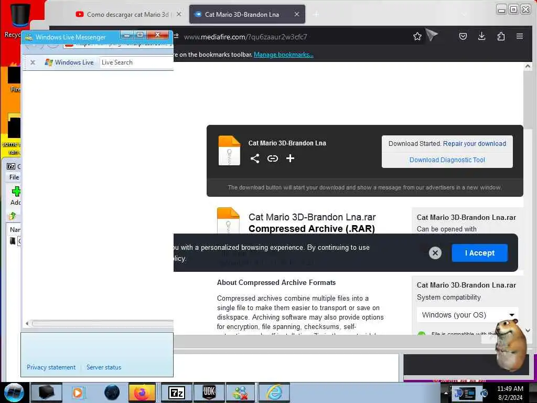The width and height of the screenshot is (537, 403).
Task: Click the Live Search field in Messenger
Action: 136,62
